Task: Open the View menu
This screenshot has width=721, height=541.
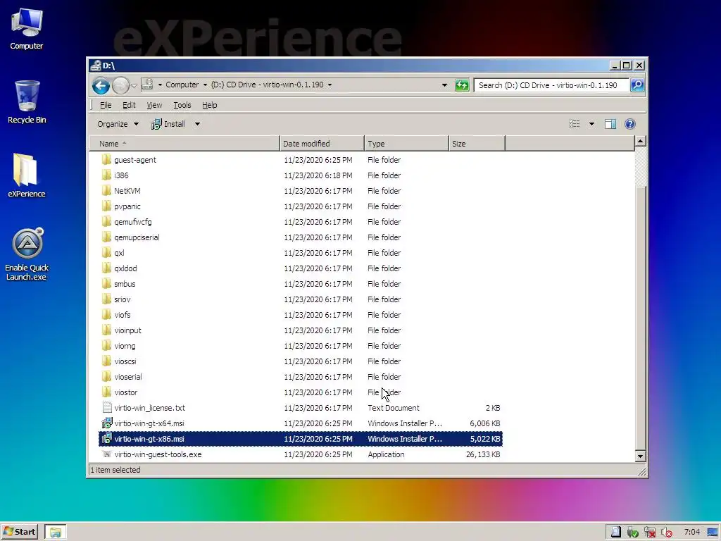Action: (x=154, y=105)
